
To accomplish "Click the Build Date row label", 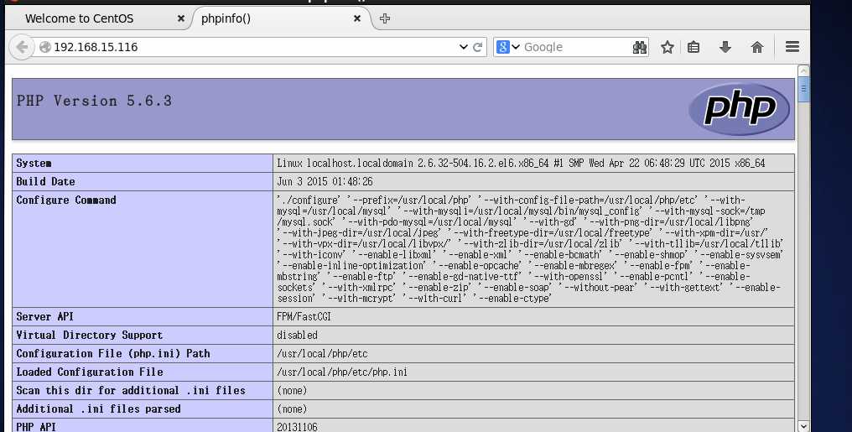I will (45, 181).
